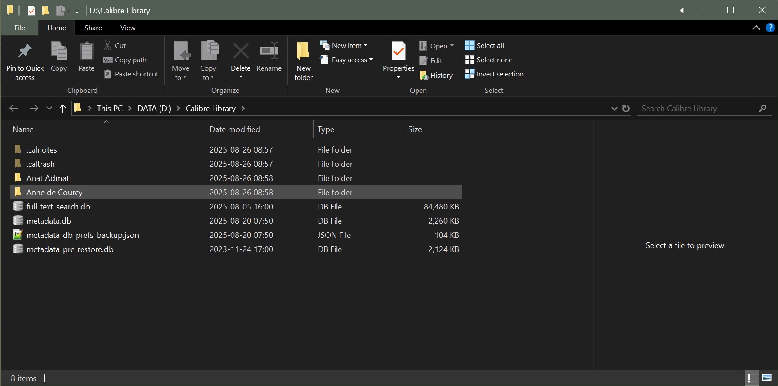This screenshot has width=778, height=386.
Task: Click the Copy path option
Action: coord(130,60)
